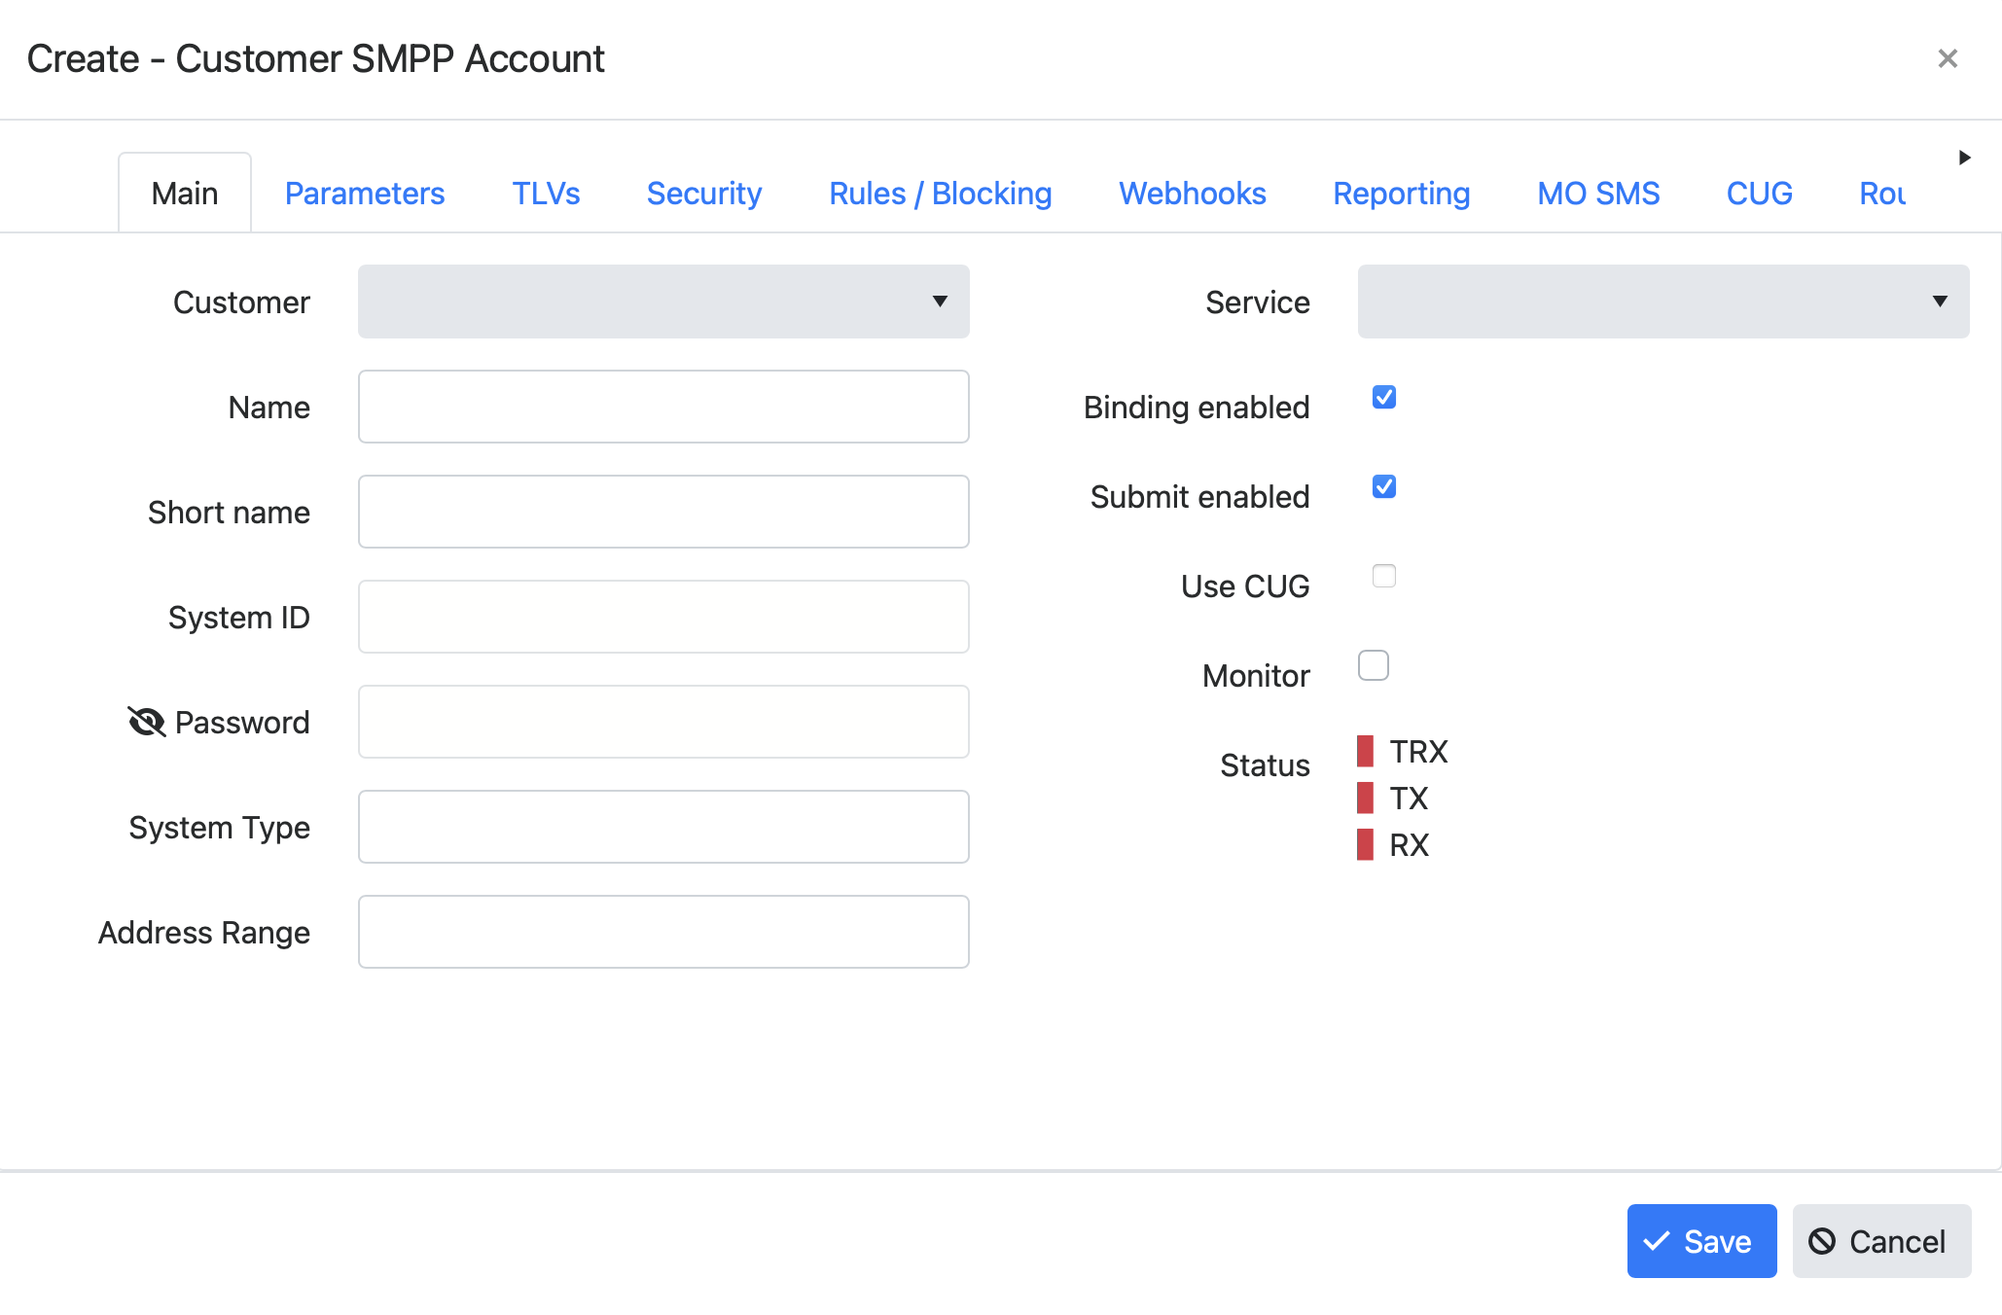Click the TRX status indicator icon

[1365, 752]
